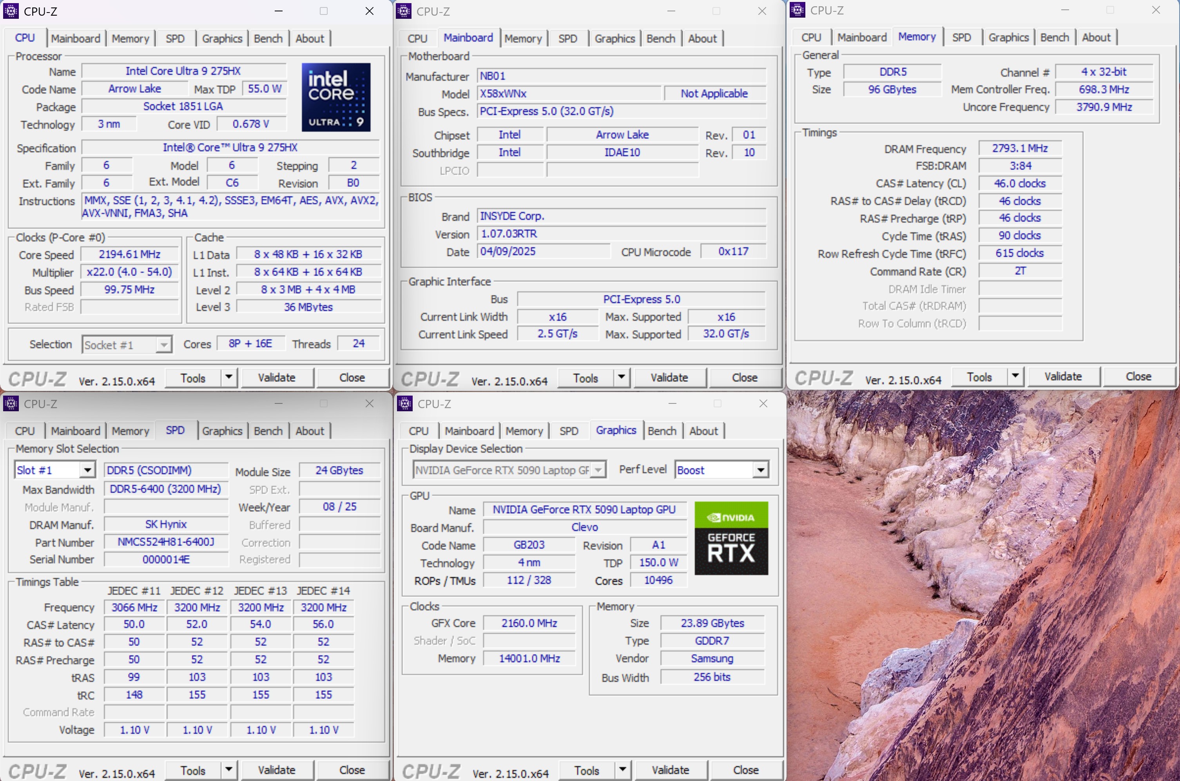Click the Part Number NMCS524H81-6400J field
The image size is (1180, 781).
pyautogui.click(x=166, y=542)
